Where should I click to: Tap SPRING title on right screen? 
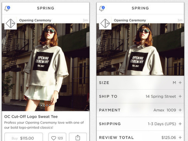pyautogui.click(x=140, y=8)
